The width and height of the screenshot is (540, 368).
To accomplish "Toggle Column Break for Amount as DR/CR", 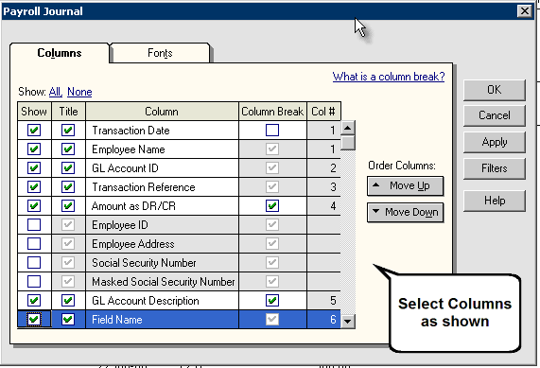I will 272,205.
